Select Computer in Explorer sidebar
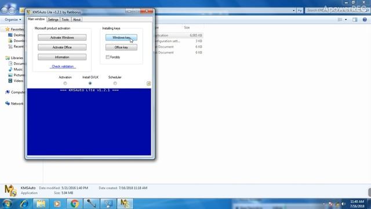The image size is (371, 209). click(17, 92)
